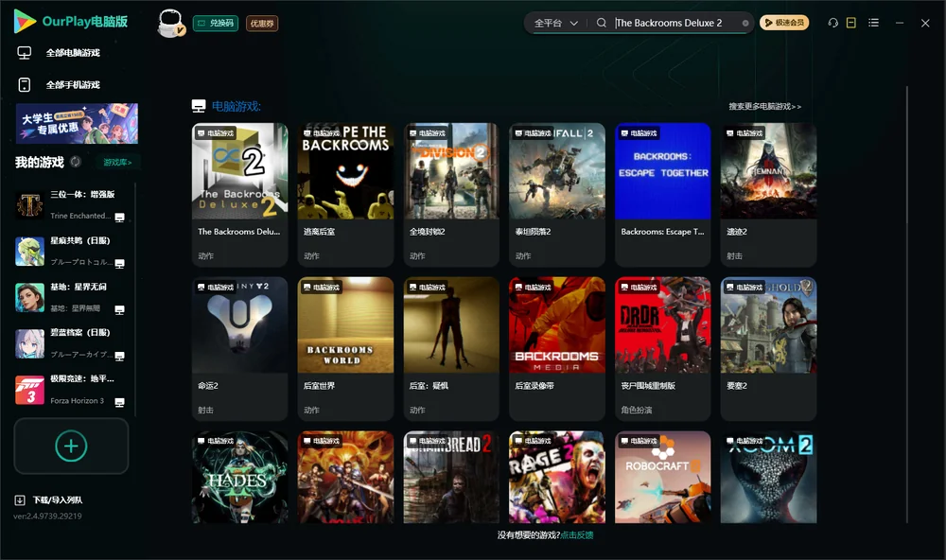
Task: Open 星痕共鸣 (日服) in my games
Action: pyautogui.click(x=71, y=251)
